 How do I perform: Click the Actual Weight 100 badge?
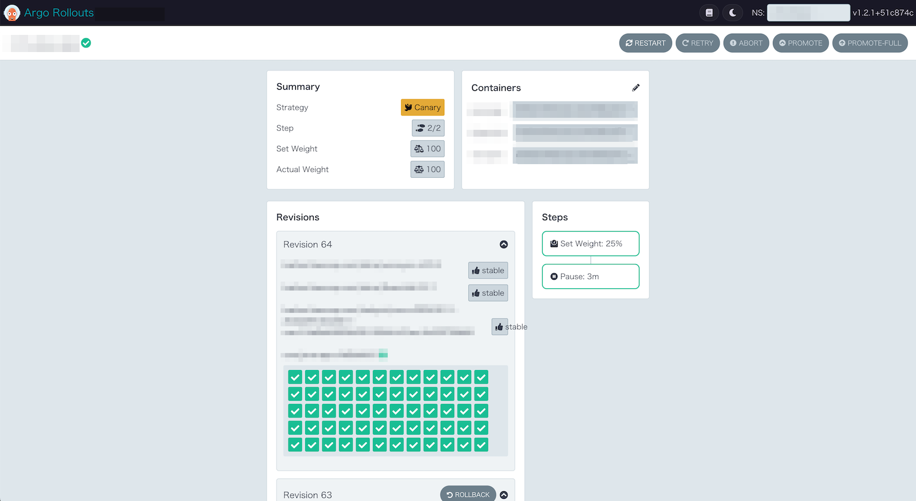click(x=428, y=169)
